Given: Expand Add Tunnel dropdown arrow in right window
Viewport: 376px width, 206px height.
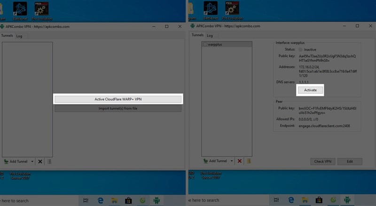Looking at the screenshot, I should 232,161.
